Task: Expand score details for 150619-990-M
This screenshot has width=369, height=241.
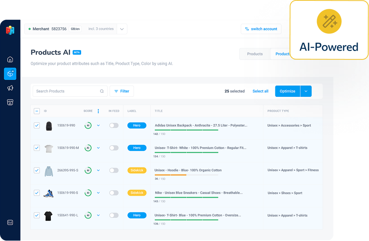Action: coord(98,148)
